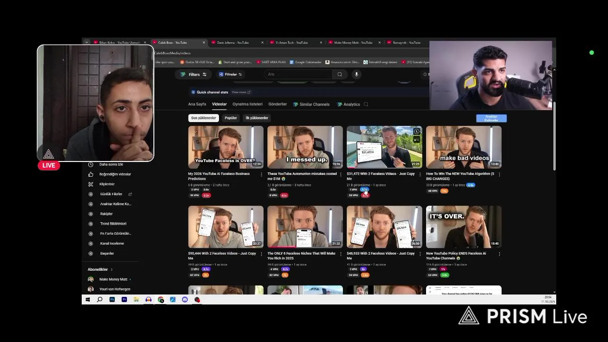
Task: Open Anahtar Kelime sidebar item
Action: coord(111,204)
